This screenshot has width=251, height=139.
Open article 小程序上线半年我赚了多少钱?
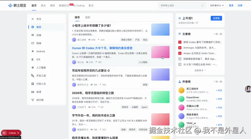coord(91,26)
